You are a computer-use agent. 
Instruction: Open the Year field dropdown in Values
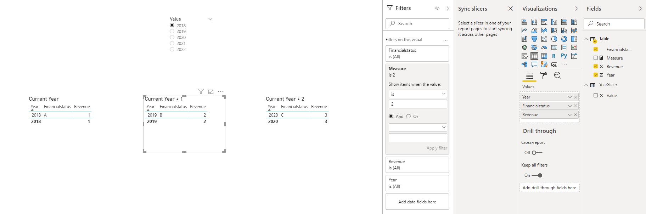coord(570,97)
